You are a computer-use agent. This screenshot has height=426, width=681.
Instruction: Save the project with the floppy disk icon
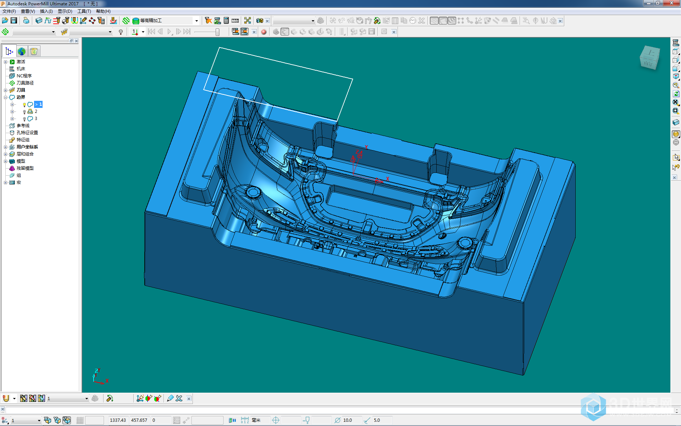(x=14, y=21)
